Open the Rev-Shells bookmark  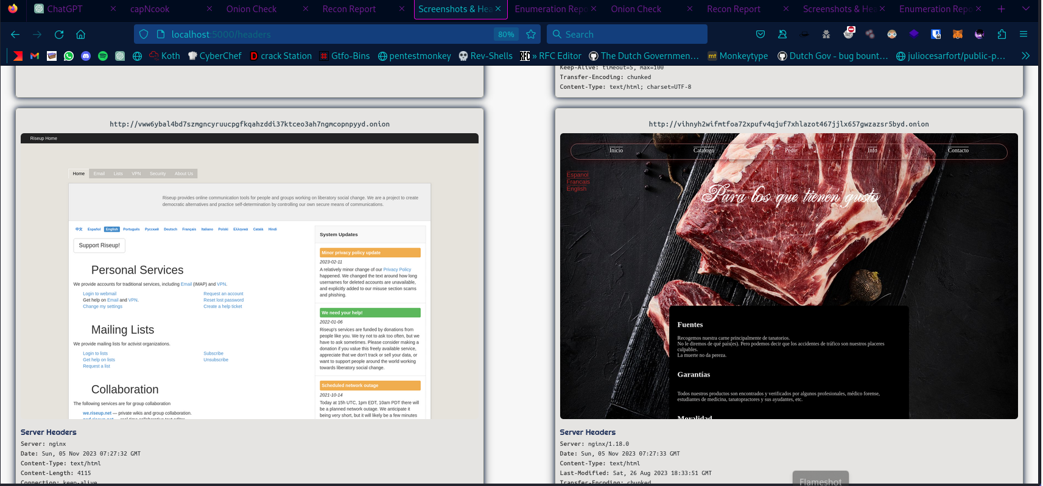coord(485,56)
